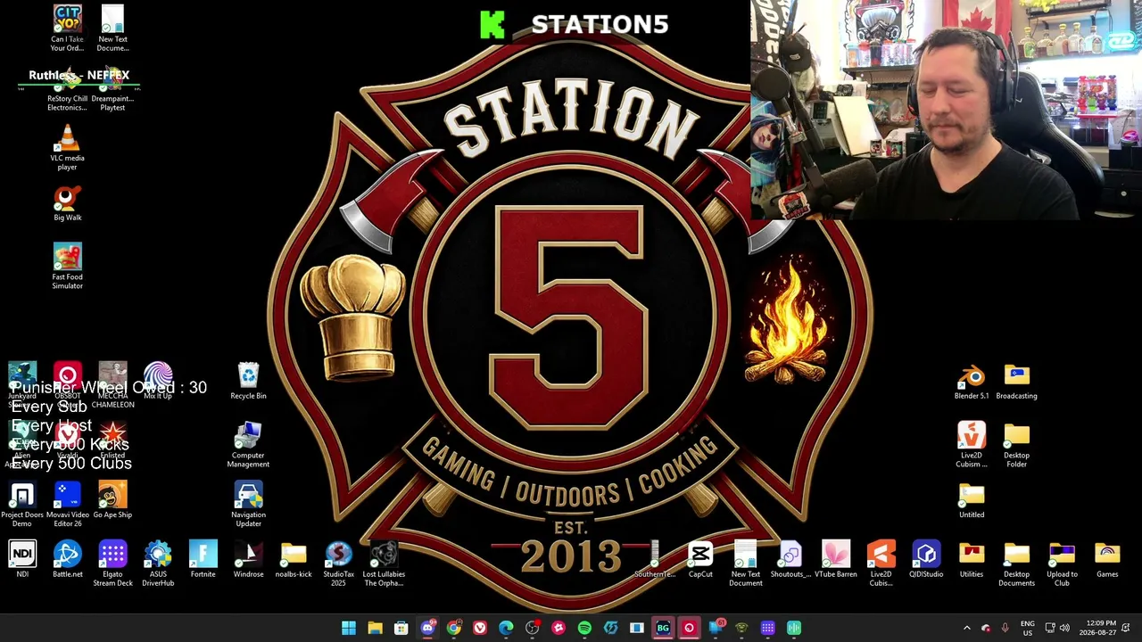Open the notification bell in taskbar
Viewport: 1142px width, 642px height.
[x=1126, y=628]
